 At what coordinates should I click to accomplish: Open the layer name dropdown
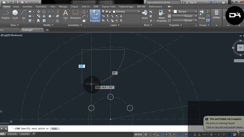pos(139,11)
